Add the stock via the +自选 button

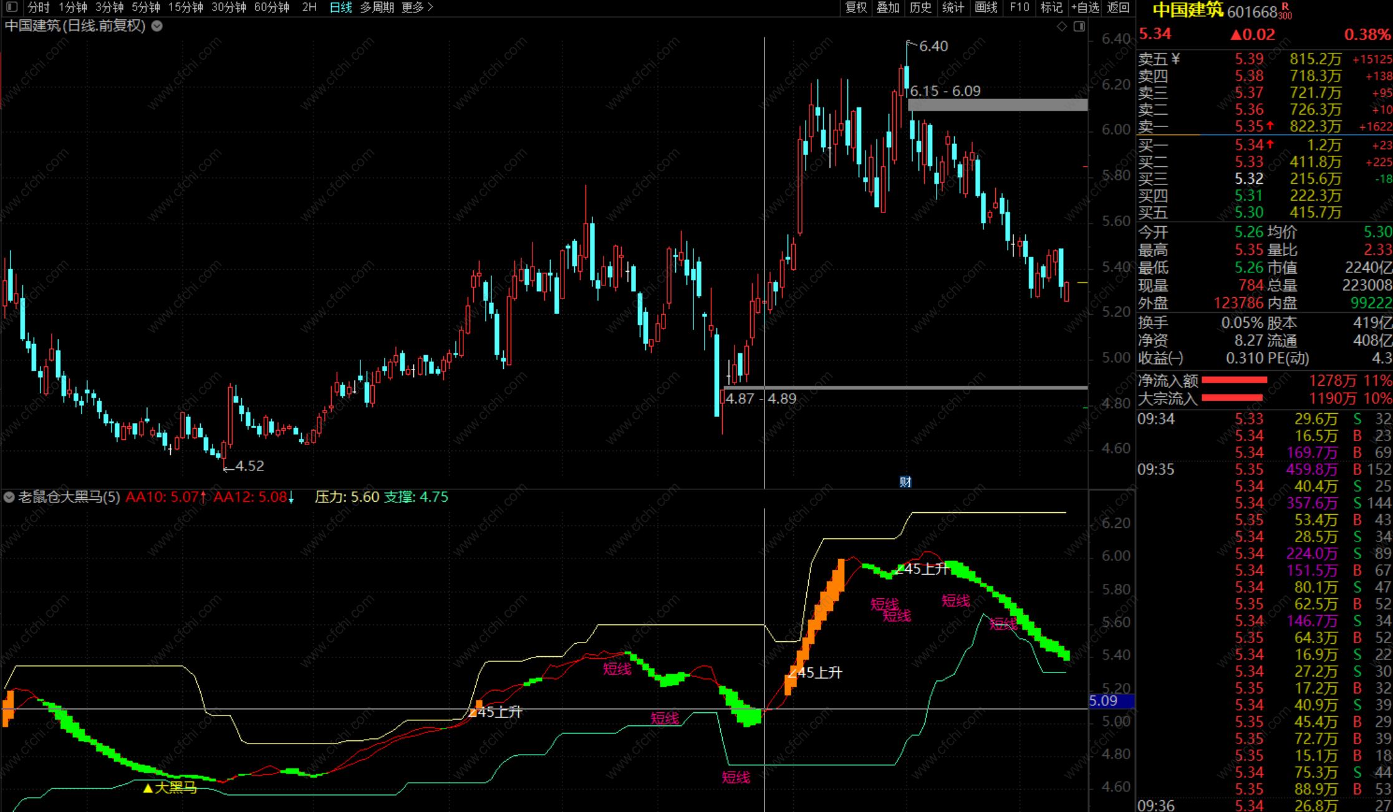point(1085,7)
